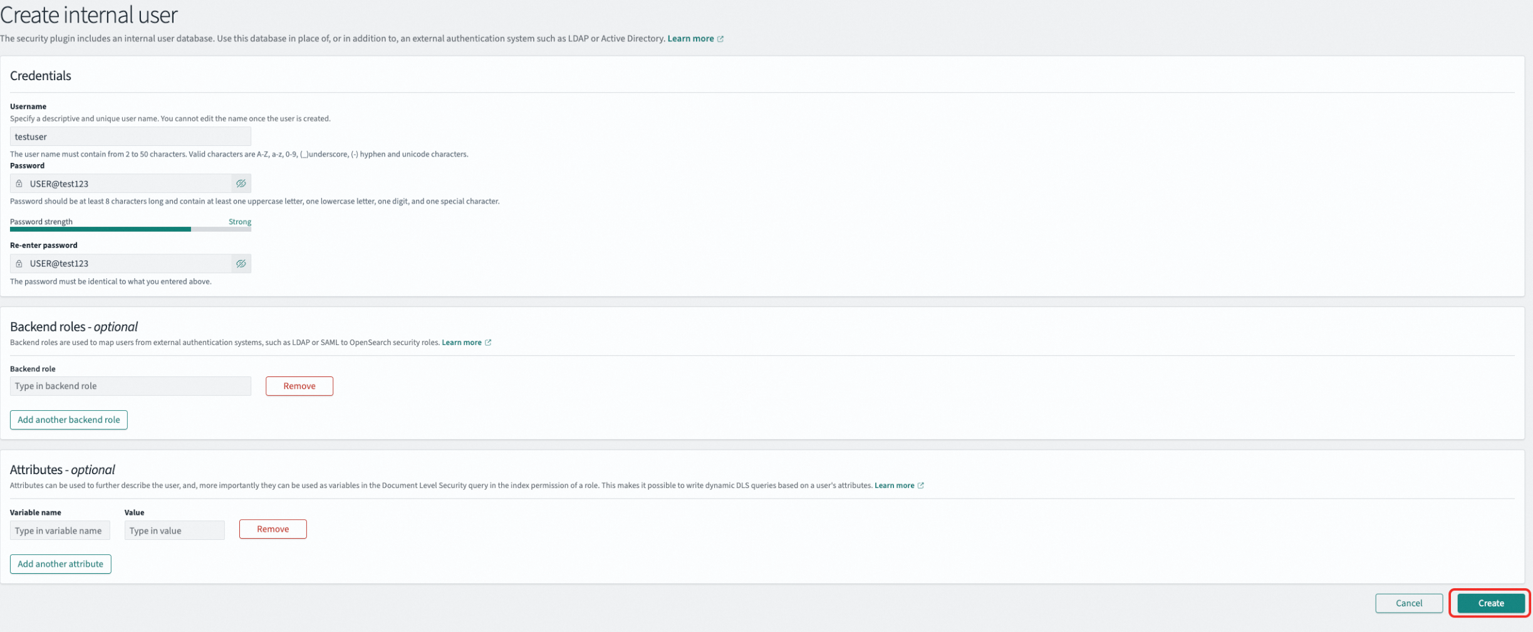Remove the attribute variable row
Viewport: 1533px width, 632px height.
tap(273, 529)
